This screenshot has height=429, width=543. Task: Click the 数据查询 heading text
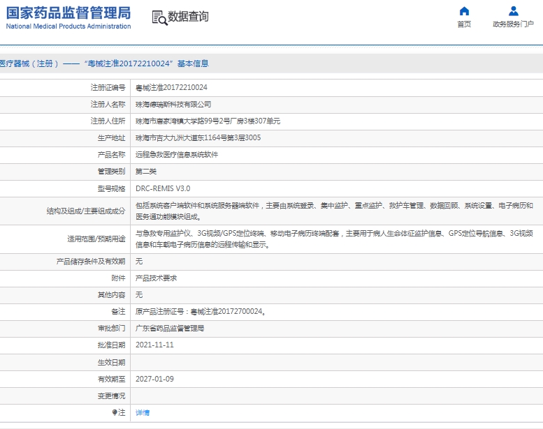188,16
